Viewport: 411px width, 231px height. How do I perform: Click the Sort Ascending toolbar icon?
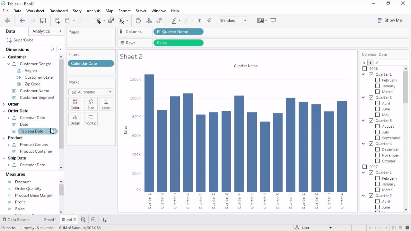click(149, 21)
